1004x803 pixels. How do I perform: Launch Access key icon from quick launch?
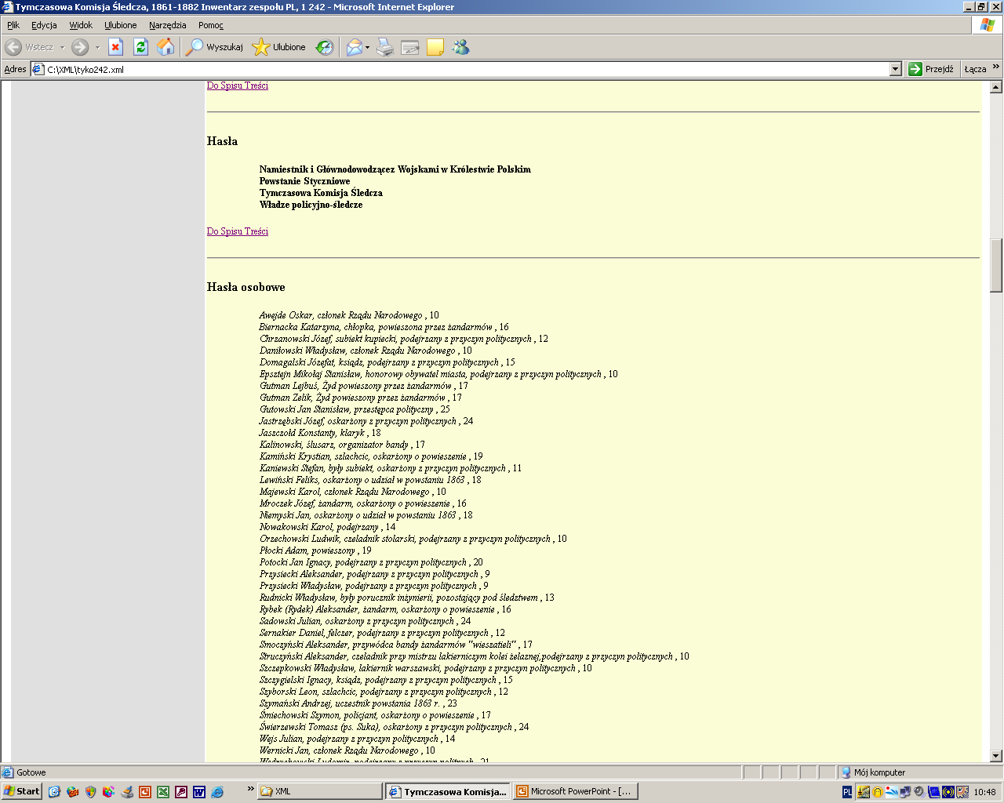181,792
